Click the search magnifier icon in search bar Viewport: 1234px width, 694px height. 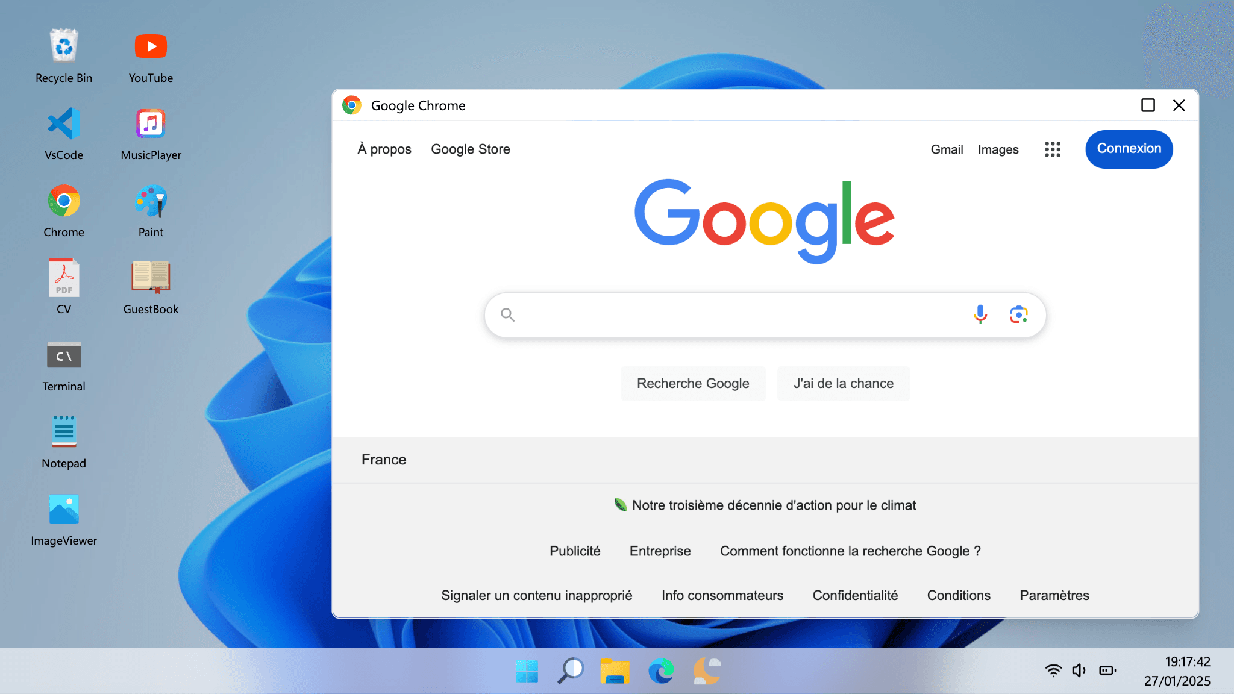point(507,314)
